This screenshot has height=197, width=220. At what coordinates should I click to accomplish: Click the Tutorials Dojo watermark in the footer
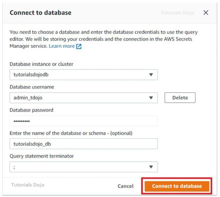28,185
